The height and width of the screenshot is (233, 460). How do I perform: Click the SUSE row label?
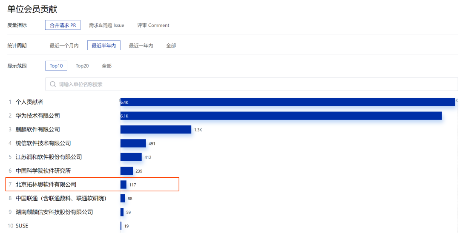(x=22, y=226)
